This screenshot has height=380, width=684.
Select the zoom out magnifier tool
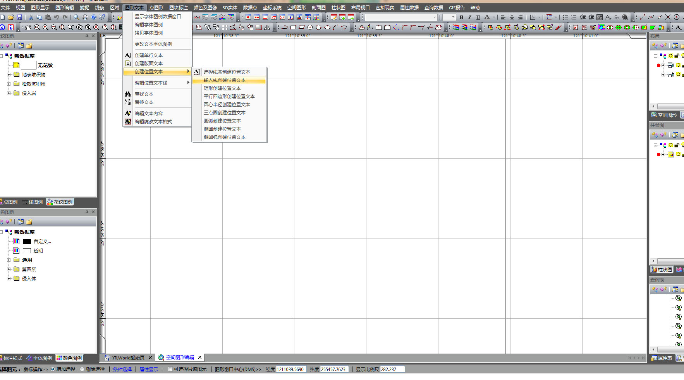54,27
